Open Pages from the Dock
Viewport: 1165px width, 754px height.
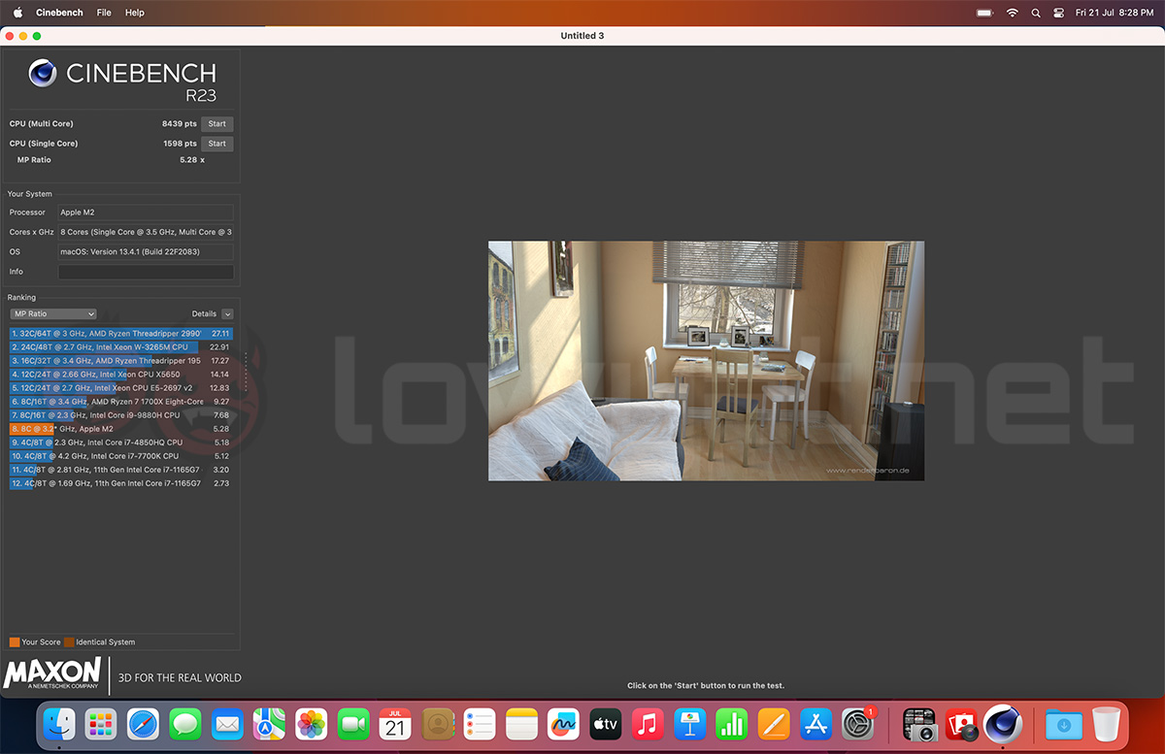click(774, 724)
